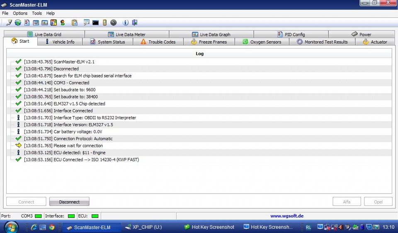Open the Power tab
The width and height of the screenshot is (398, 233).
tap(362, 34)
